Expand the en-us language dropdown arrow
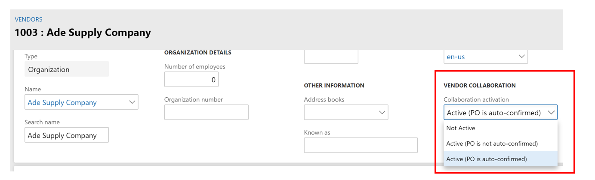 coord(521,57)
